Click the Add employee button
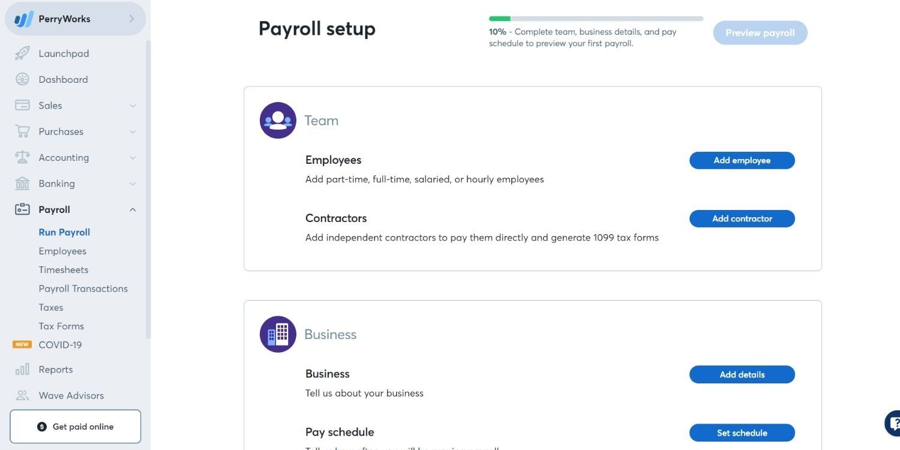The width and height of the screenshot is (900, 450). pos(742,160)
